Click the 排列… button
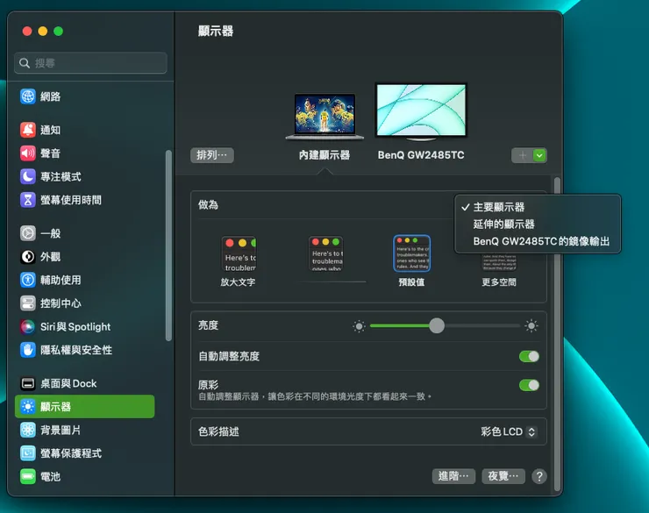649x513 pixels. click(212, 155)
